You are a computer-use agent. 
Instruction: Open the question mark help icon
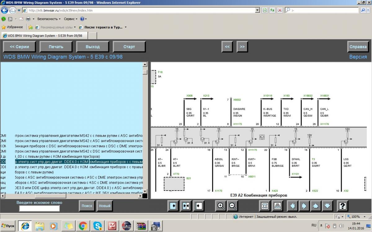[x=342, y=206]
